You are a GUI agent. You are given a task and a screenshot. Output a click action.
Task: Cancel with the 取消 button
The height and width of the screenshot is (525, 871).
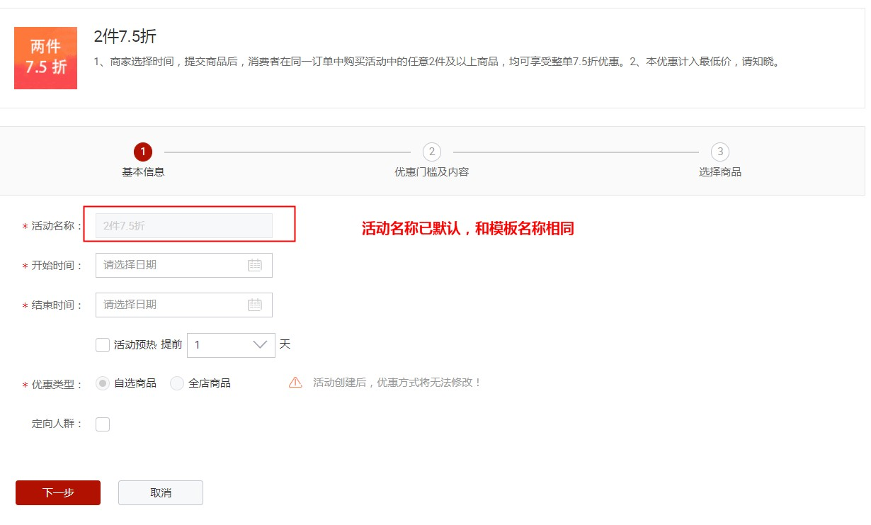pos(160,492)
